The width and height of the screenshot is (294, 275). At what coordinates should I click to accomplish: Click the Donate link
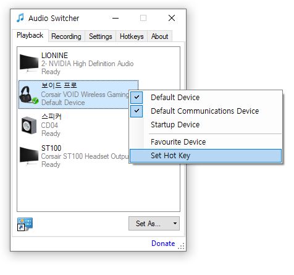click(163, 243)
